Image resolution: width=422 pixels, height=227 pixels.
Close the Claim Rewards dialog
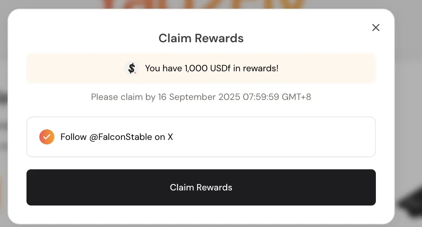tap(376, 28)
